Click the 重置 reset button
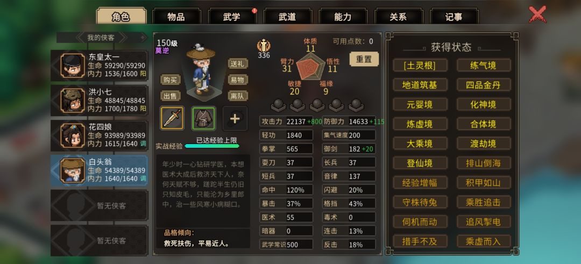The height and width of the screenshot is (264, 581). pos(364,59)
